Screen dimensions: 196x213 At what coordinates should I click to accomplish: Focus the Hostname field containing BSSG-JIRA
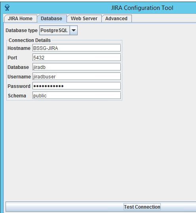76,48
